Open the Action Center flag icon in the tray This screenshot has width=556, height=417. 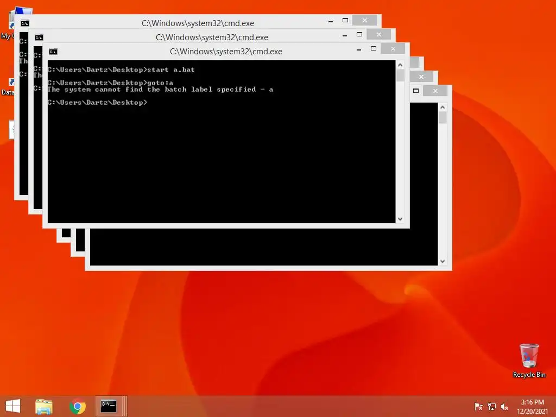[x=478, y=406]
